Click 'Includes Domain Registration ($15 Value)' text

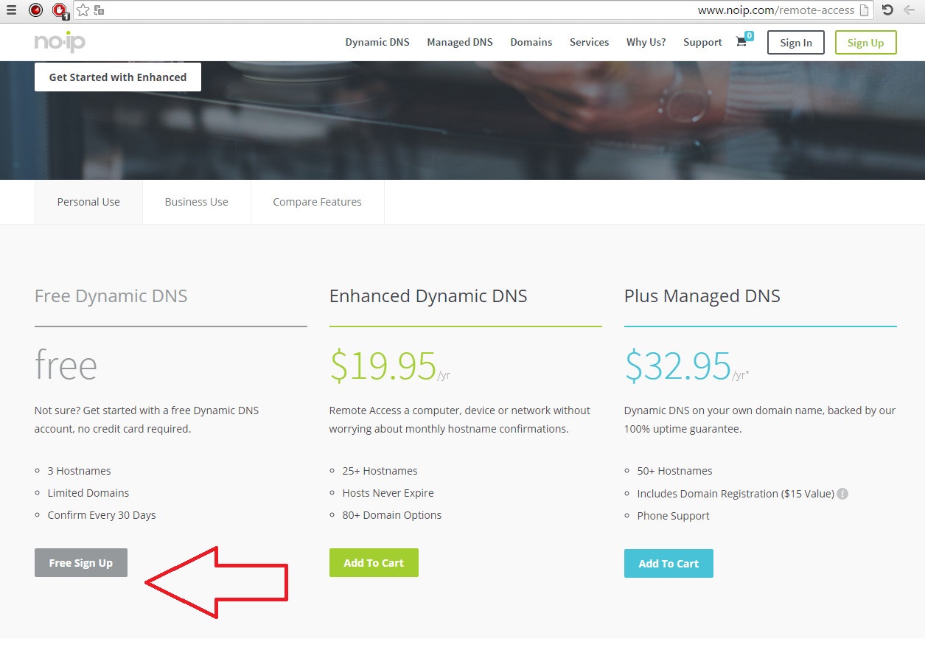[x=736, y=494]
